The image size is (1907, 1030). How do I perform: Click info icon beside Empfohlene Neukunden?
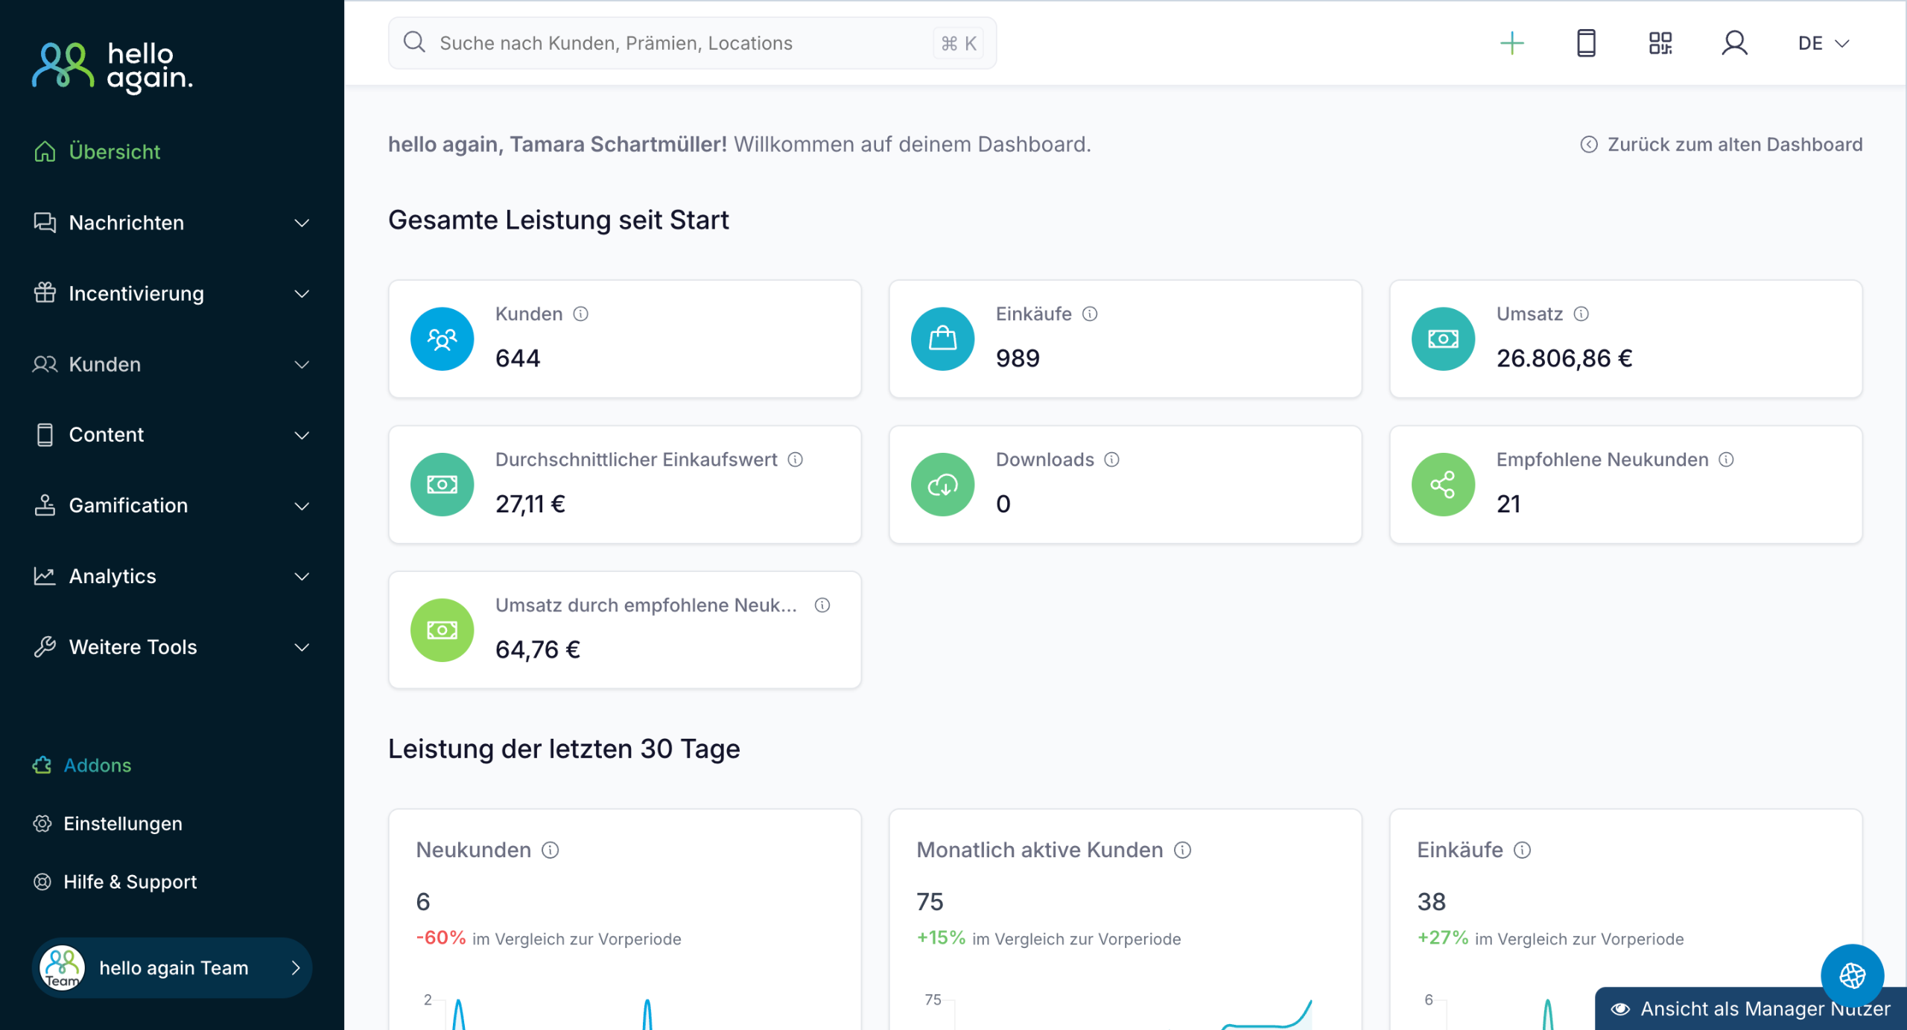[1726, 460]
